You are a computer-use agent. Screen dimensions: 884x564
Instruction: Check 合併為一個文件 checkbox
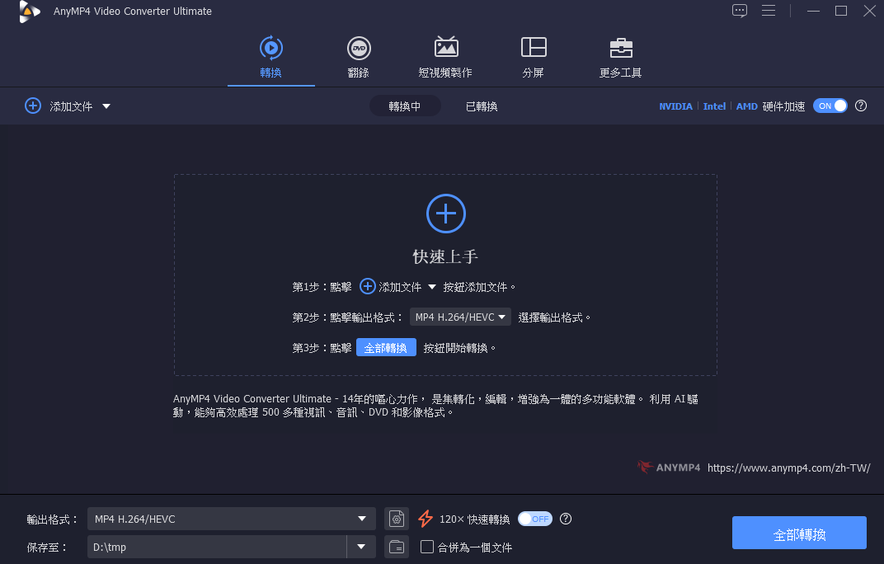[x=427, y=547]
